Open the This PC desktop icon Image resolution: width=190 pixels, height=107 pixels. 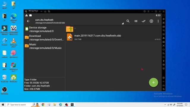click(x=4, y=5)
